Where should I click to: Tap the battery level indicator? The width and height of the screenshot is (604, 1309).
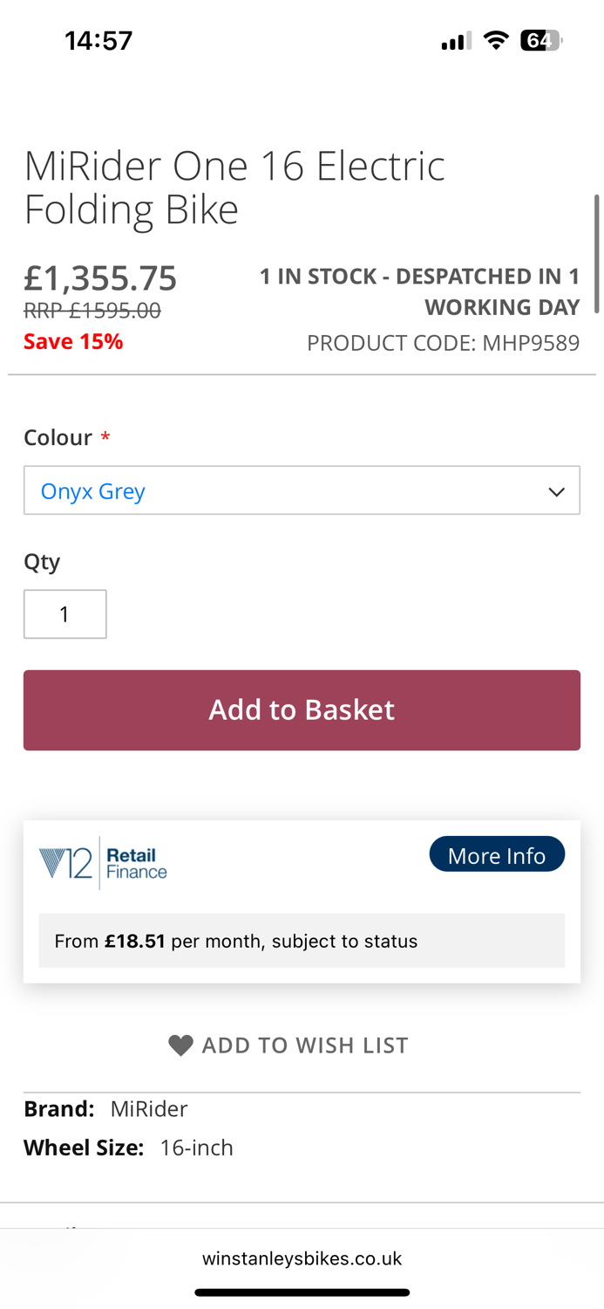(541, 40)
